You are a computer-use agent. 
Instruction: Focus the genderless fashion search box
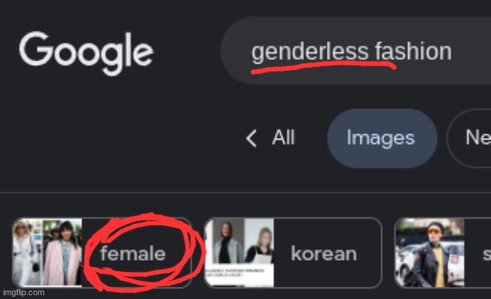pyautogui.click(x=355, y=51)
